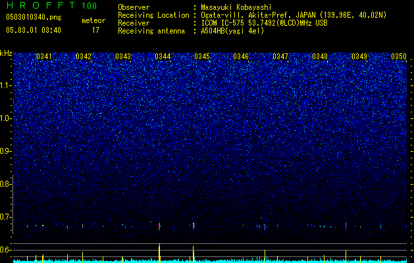Click the date stamp 05.03.01 03:40

(34, 30)
